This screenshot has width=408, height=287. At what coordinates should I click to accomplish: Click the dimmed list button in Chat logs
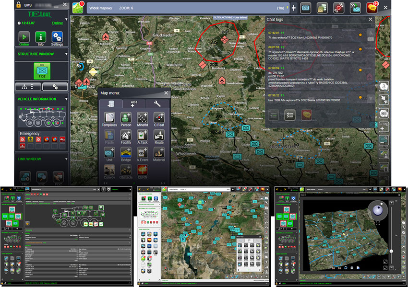[x=273, y=115]
